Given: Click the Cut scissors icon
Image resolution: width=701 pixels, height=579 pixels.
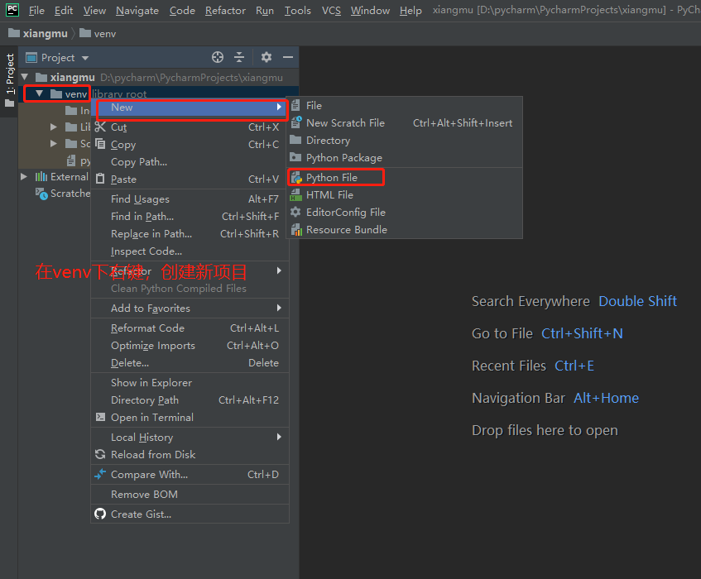Looking at the screenshot, I should [101, 127].
